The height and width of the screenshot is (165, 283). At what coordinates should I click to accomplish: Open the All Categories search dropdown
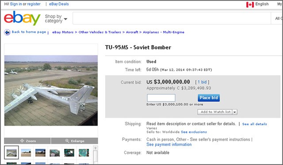click(x=278, y=18)
